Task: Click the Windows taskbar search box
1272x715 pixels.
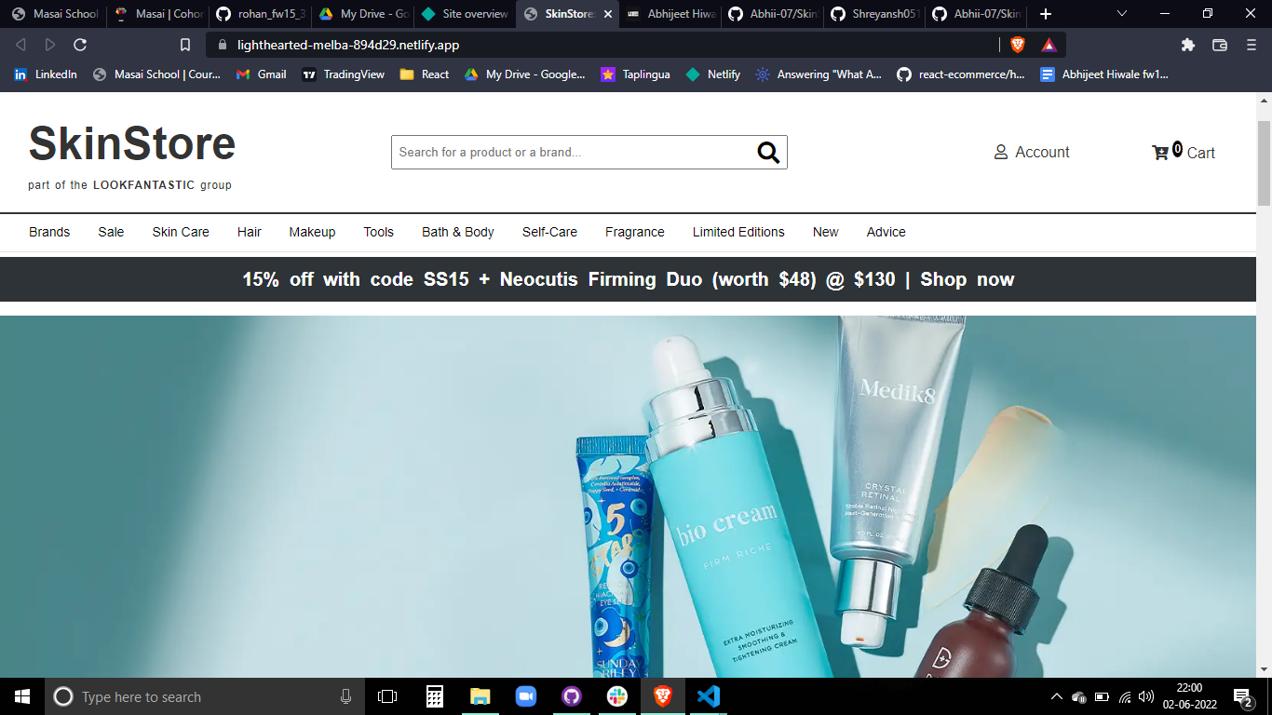Action: [x=205, y=696]
